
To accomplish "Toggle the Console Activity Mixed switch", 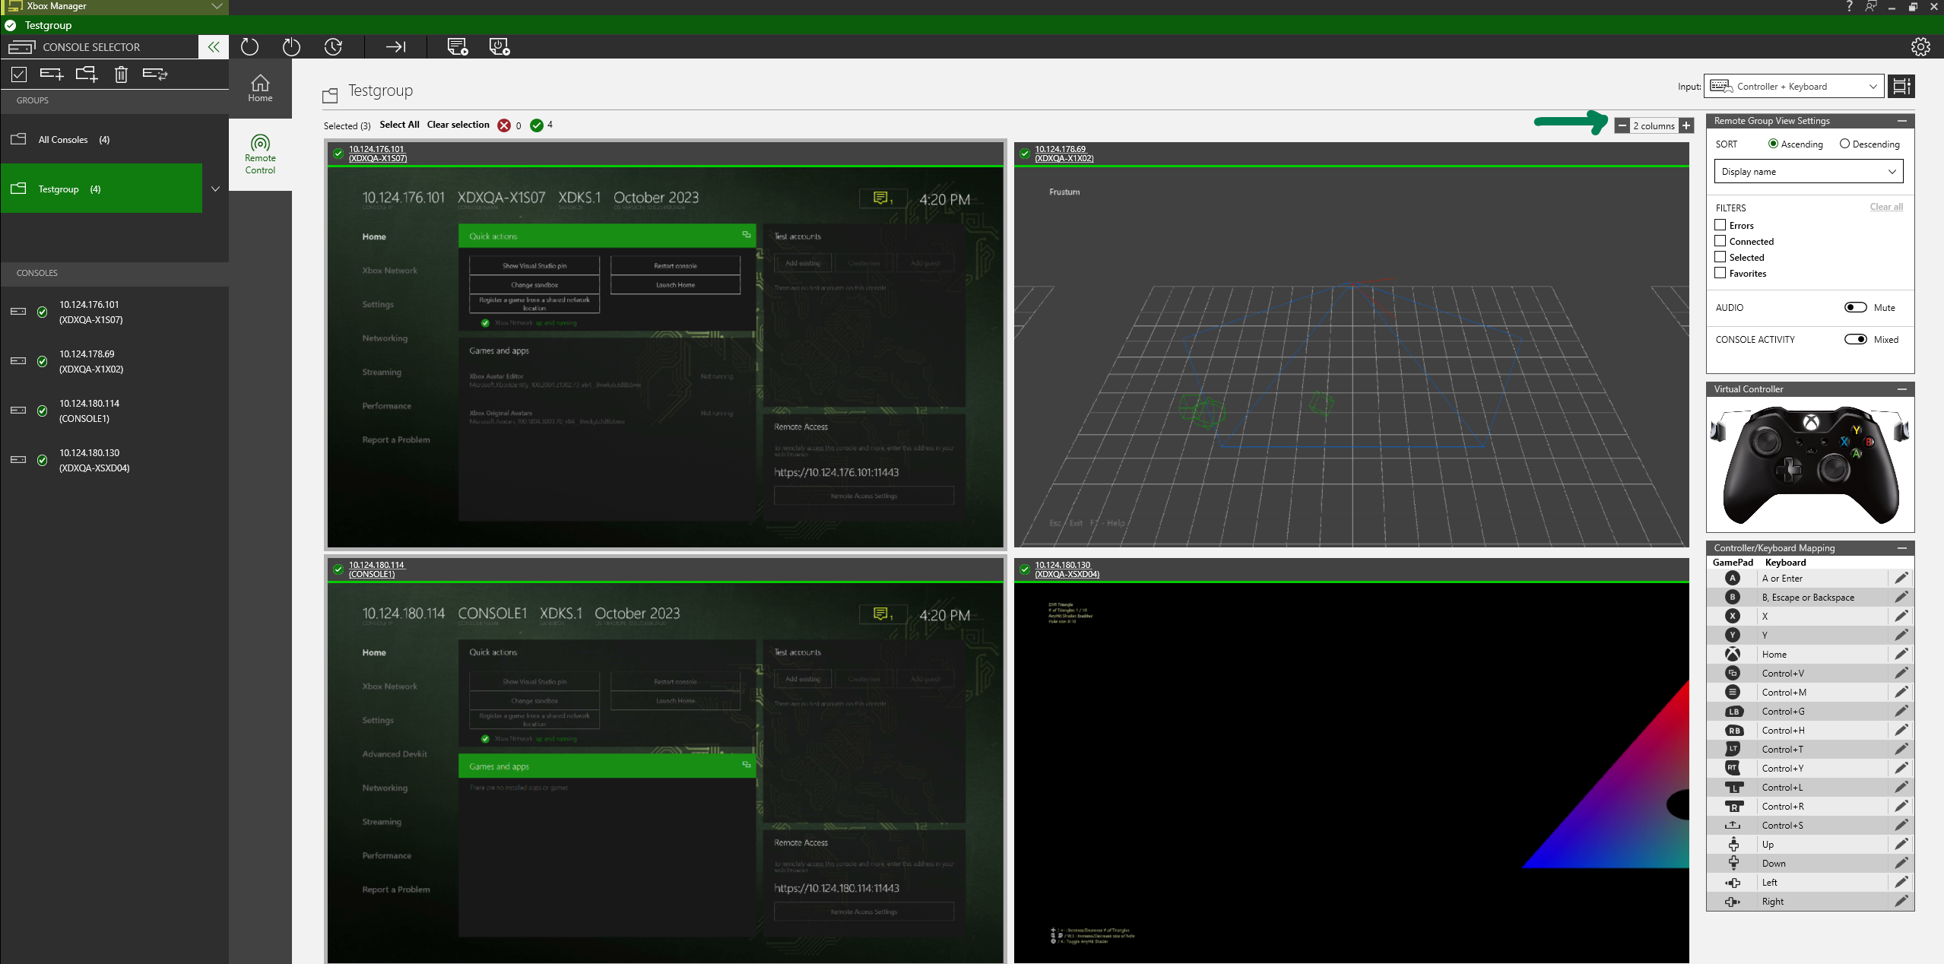I will pos(1855,339).
